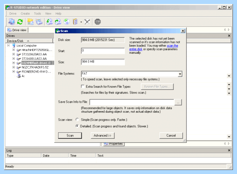Image resolution: width=237 pixels, height=174 pixels.
Task: Click the tab scroll right arrow near Properties
Action: click(x=229, y=144)
